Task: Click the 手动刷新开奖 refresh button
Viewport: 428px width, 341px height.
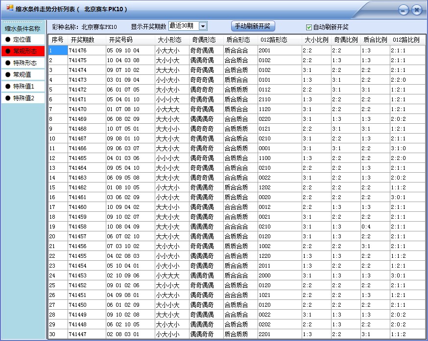Action: (252, 25)
